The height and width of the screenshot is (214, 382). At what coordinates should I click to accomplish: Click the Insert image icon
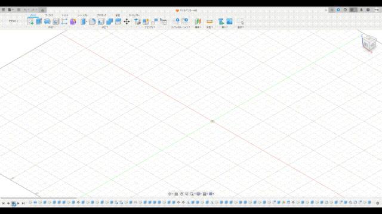229,21
